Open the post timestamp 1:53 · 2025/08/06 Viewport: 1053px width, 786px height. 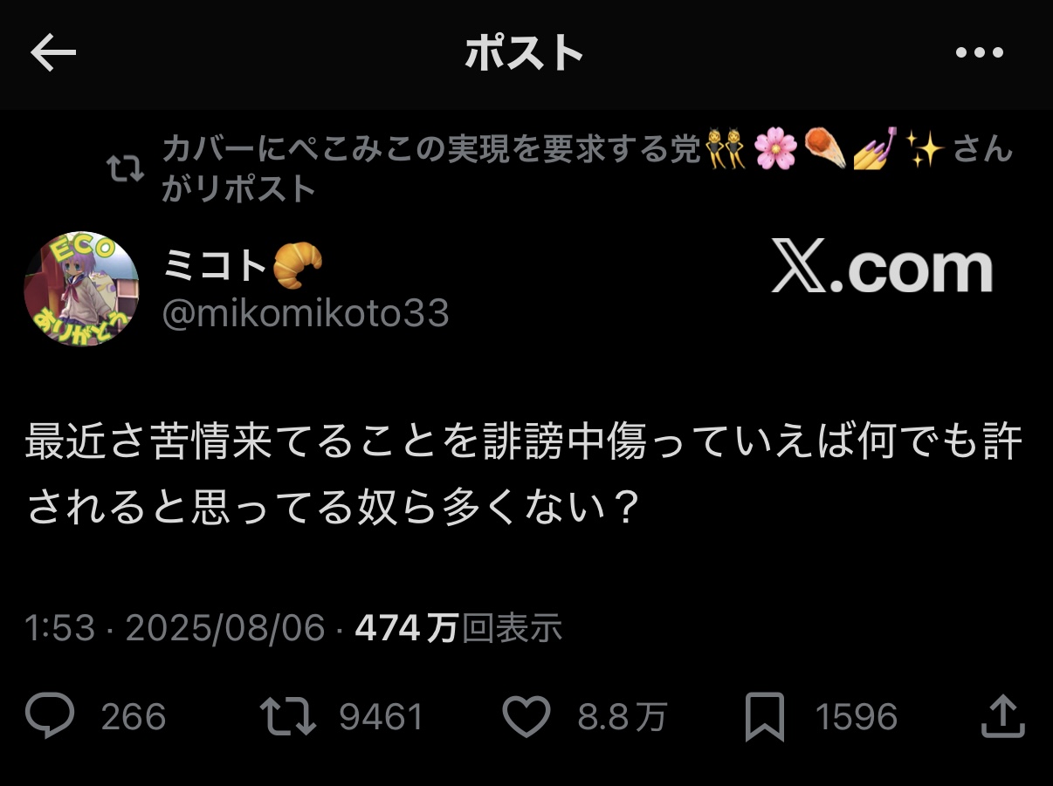point(175,627)
